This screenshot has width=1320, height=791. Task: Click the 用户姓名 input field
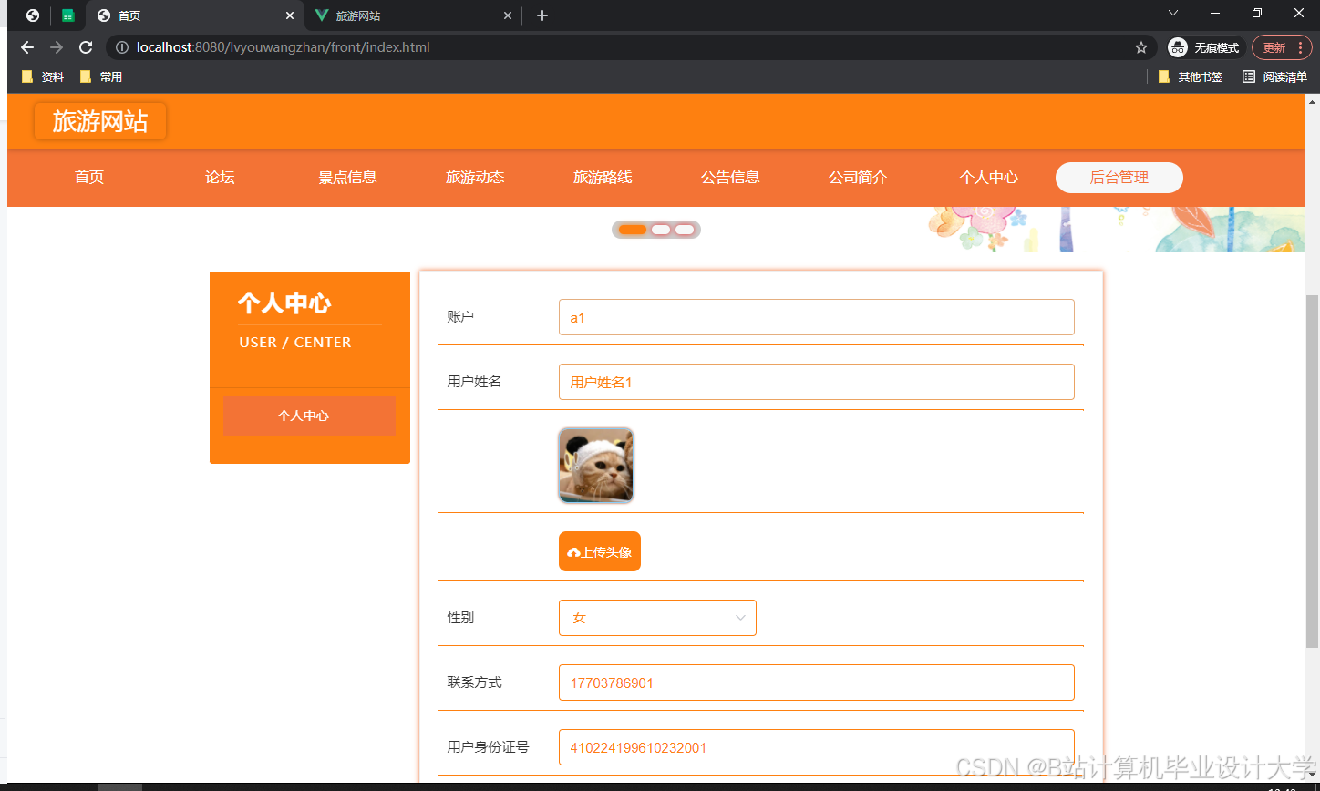coord(817,382)
